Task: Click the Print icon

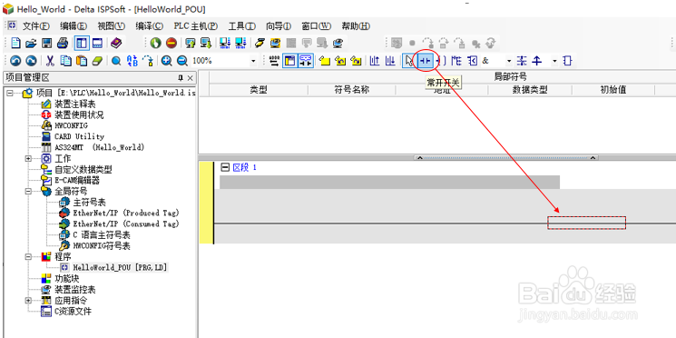Action: point(63,43)
